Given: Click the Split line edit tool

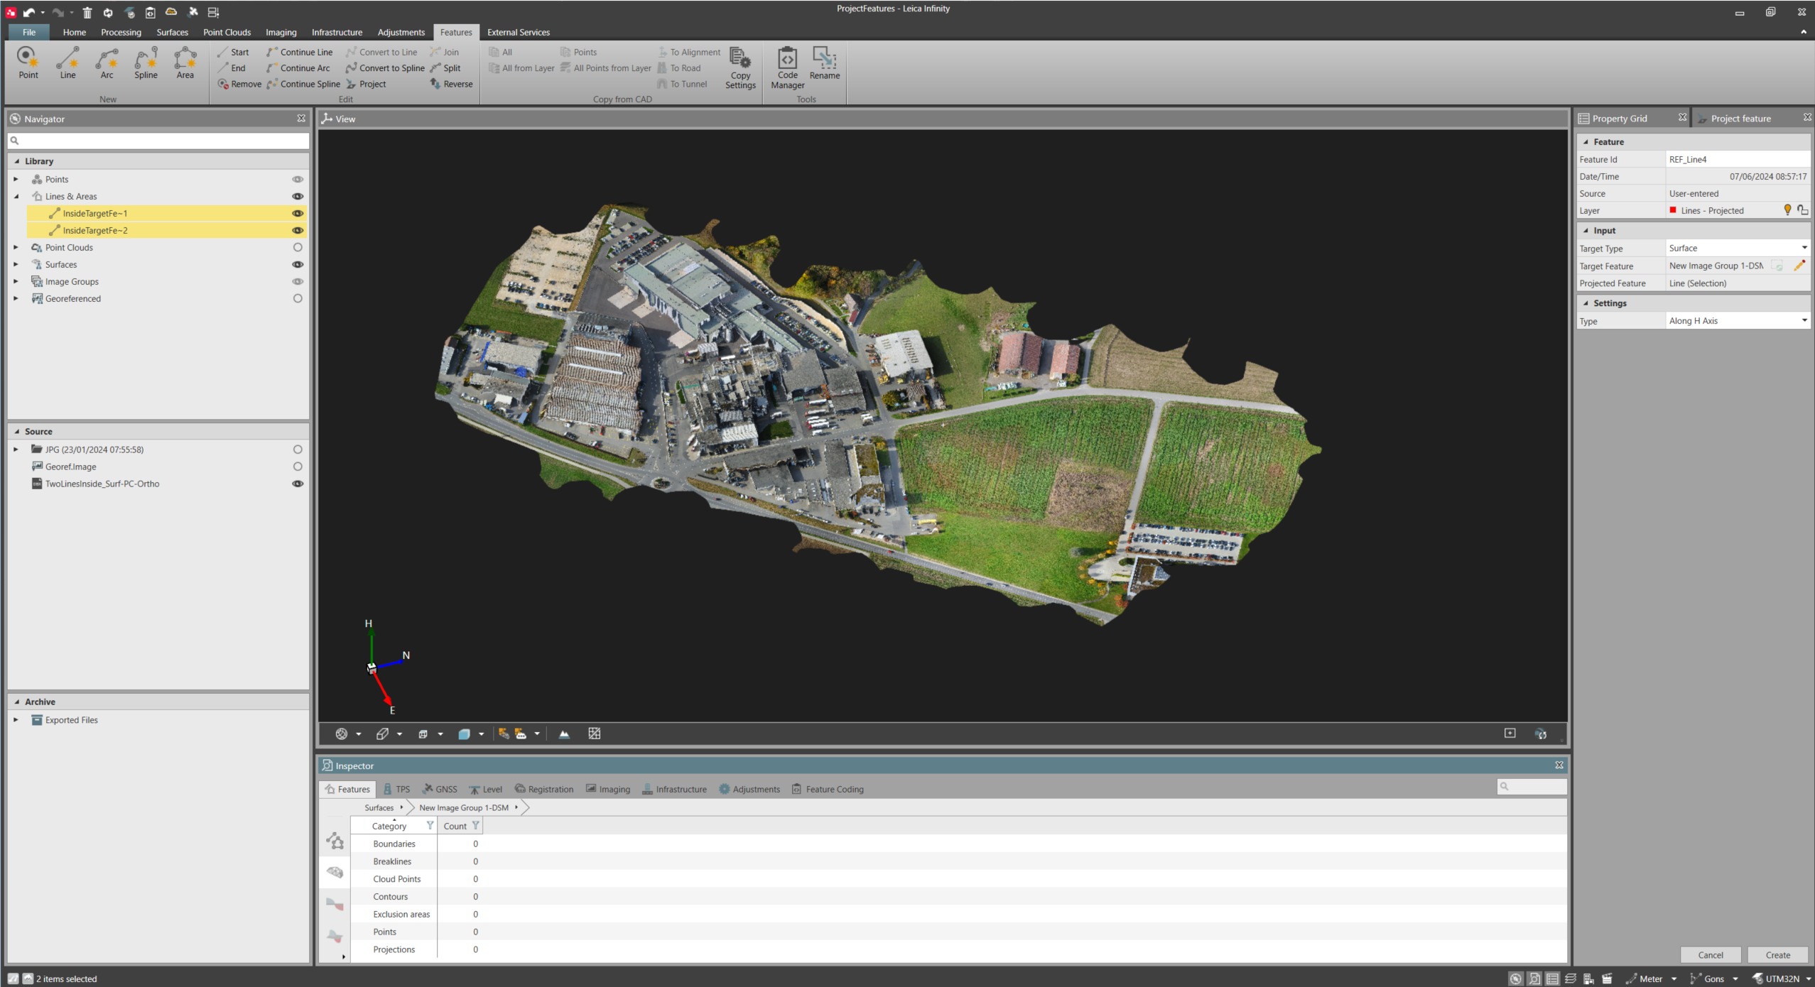Looking at the screenshot, I should (x=445, y=68).
